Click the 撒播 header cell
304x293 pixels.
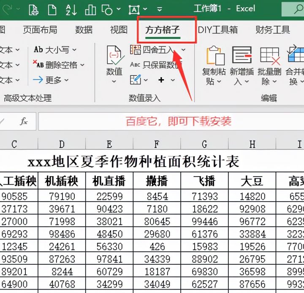[x=157, y=181]
